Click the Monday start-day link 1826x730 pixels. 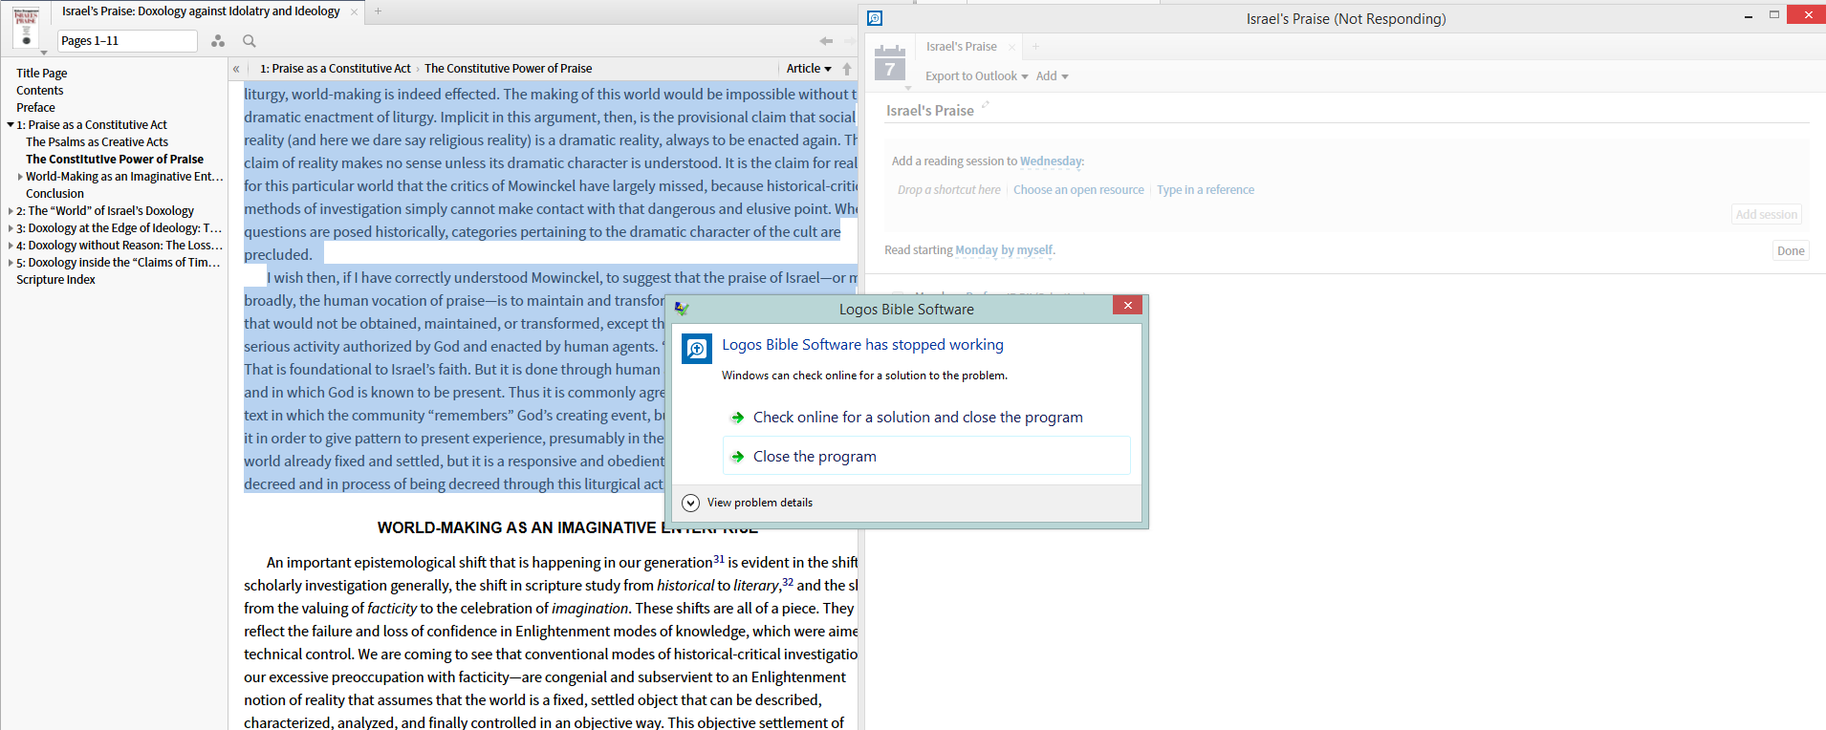[976, 250]
